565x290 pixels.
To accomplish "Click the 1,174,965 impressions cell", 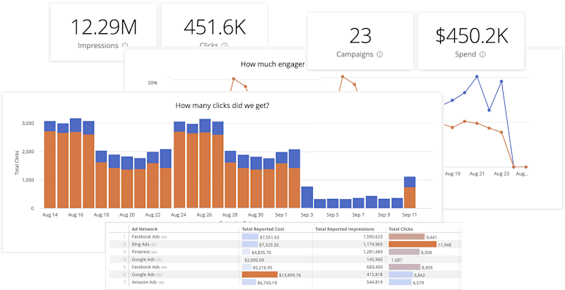I will click(374, 245).
